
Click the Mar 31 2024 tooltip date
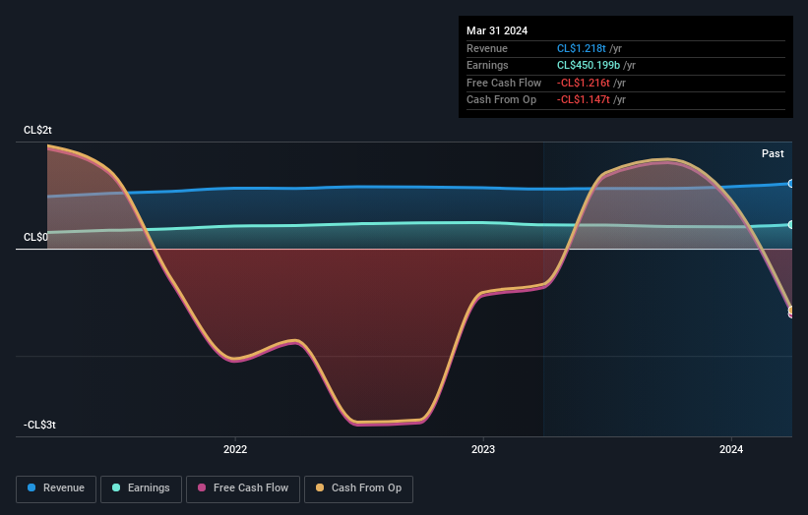coord(497,30)
